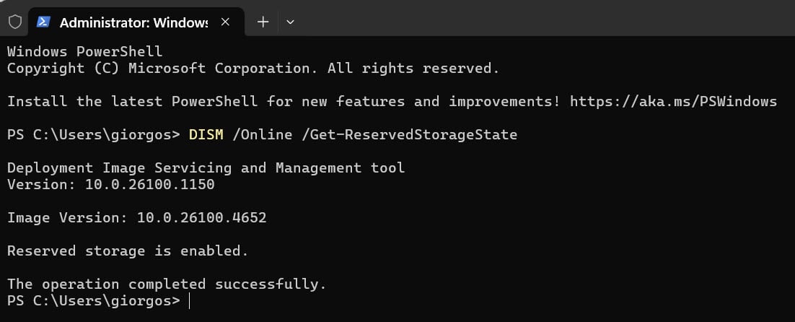This screenshot has height=322, width=795.
Task: Select the Administrator: Windows PowerShell tab
Action: [133, 22]
